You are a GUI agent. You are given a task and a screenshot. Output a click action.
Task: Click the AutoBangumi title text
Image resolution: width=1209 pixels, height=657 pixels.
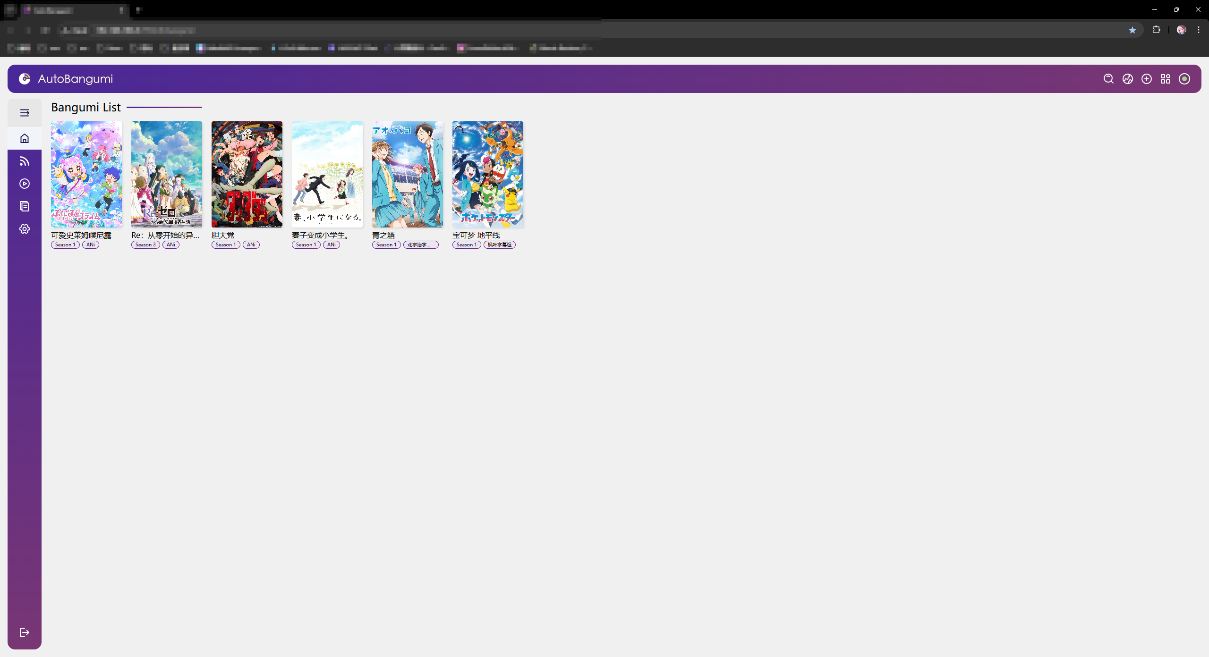[x=76, y=79]
